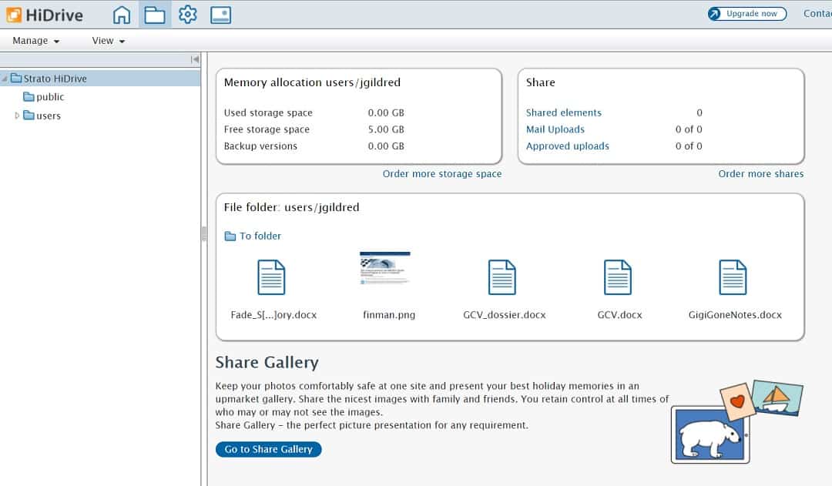The image size is (832, 486).
Task: Open the GCV.docx document icon
Action: coord(618,277)
